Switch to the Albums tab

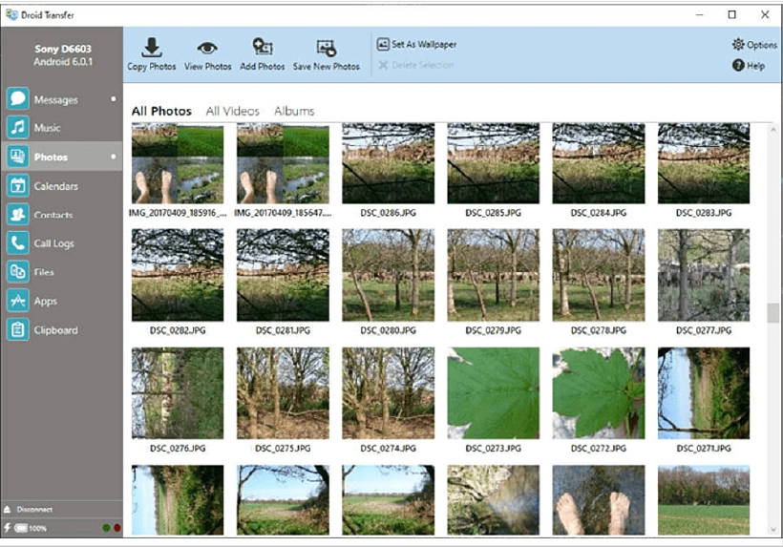click(294, 111)
